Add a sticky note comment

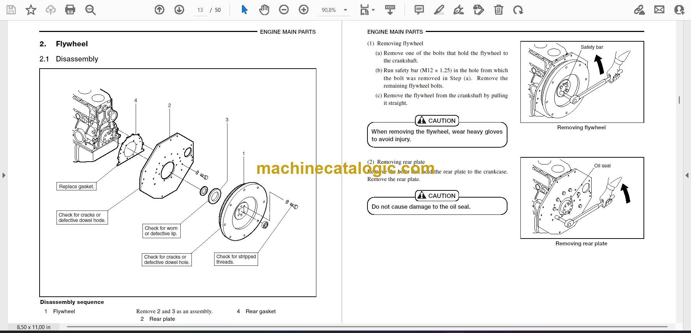tap(419, 10)
